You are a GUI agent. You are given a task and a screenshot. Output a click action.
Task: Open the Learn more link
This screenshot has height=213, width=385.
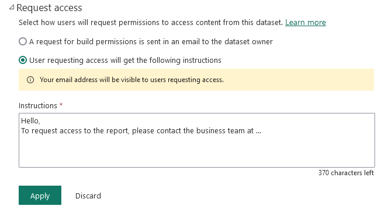[306, 23]
